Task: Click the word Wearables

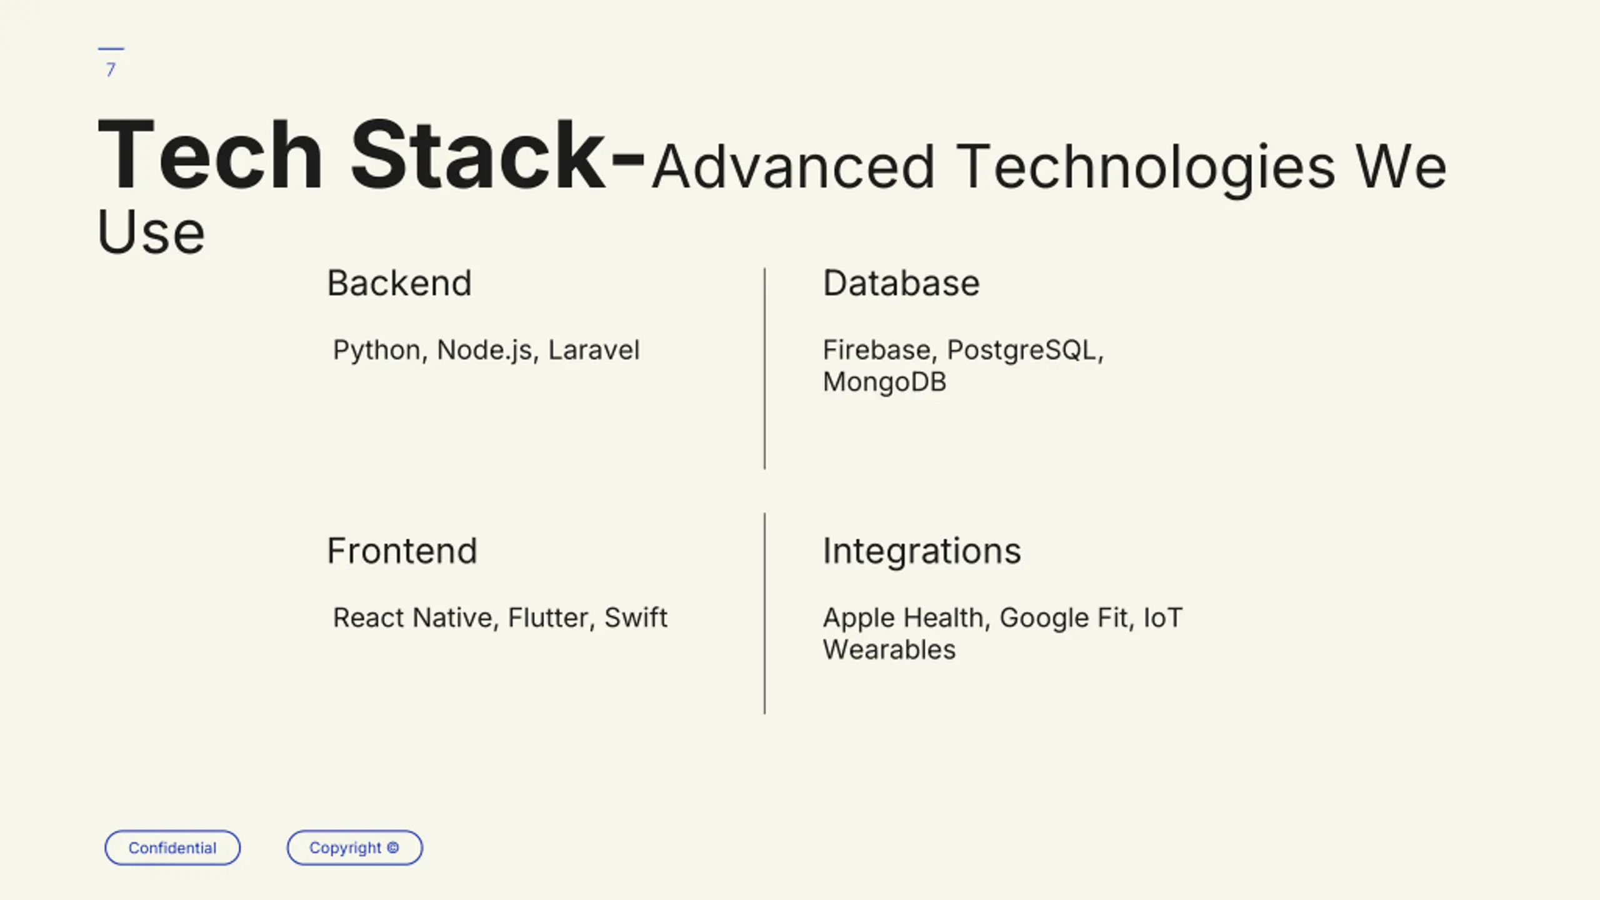Action: coord(889,650)
